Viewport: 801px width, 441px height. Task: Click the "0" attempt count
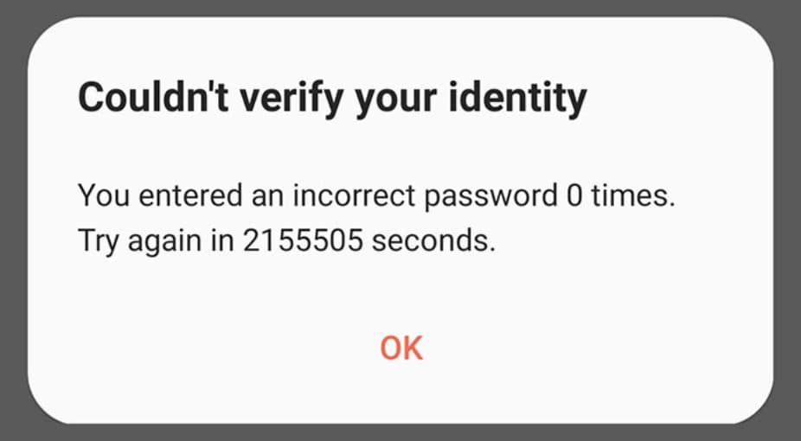pyautogui.click(x=574, y=196)
